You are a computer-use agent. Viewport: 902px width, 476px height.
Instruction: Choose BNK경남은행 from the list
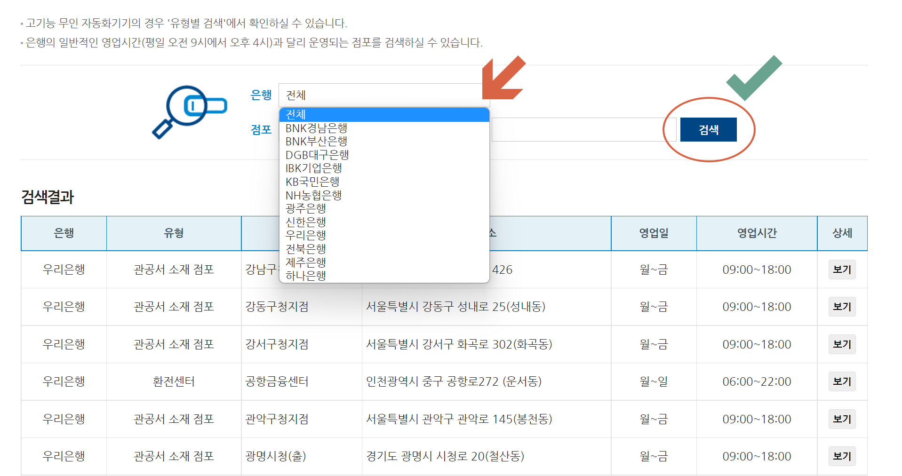pos(384,128)
